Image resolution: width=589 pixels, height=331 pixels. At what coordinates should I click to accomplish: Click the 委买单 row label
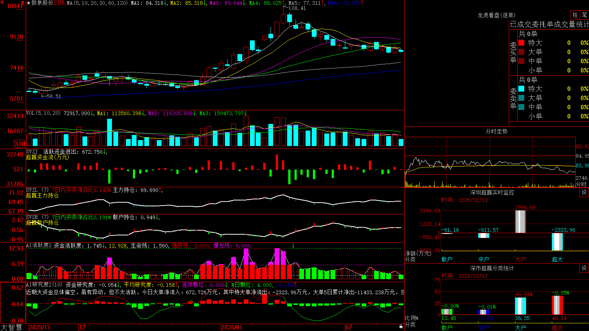[x=513, y=52]
